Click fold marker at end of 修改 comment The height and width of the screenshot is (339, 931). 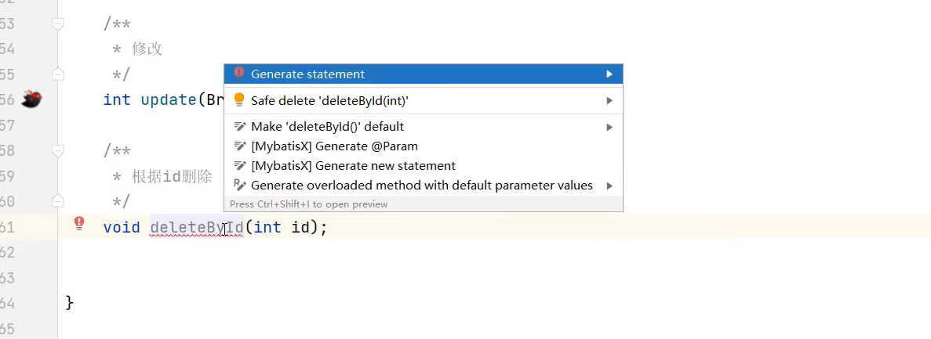[x=57, y=74]
